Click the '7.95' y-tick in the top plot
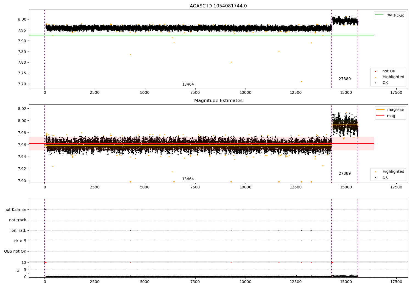Image resolution: width=412 pixels, height=288 pixels. 23,30
